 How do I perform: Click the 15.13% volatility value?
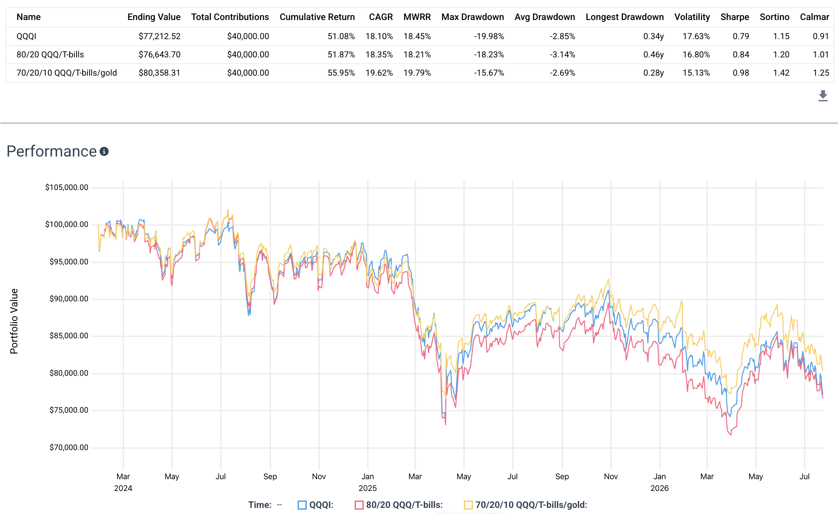click(x=696, y=73)
